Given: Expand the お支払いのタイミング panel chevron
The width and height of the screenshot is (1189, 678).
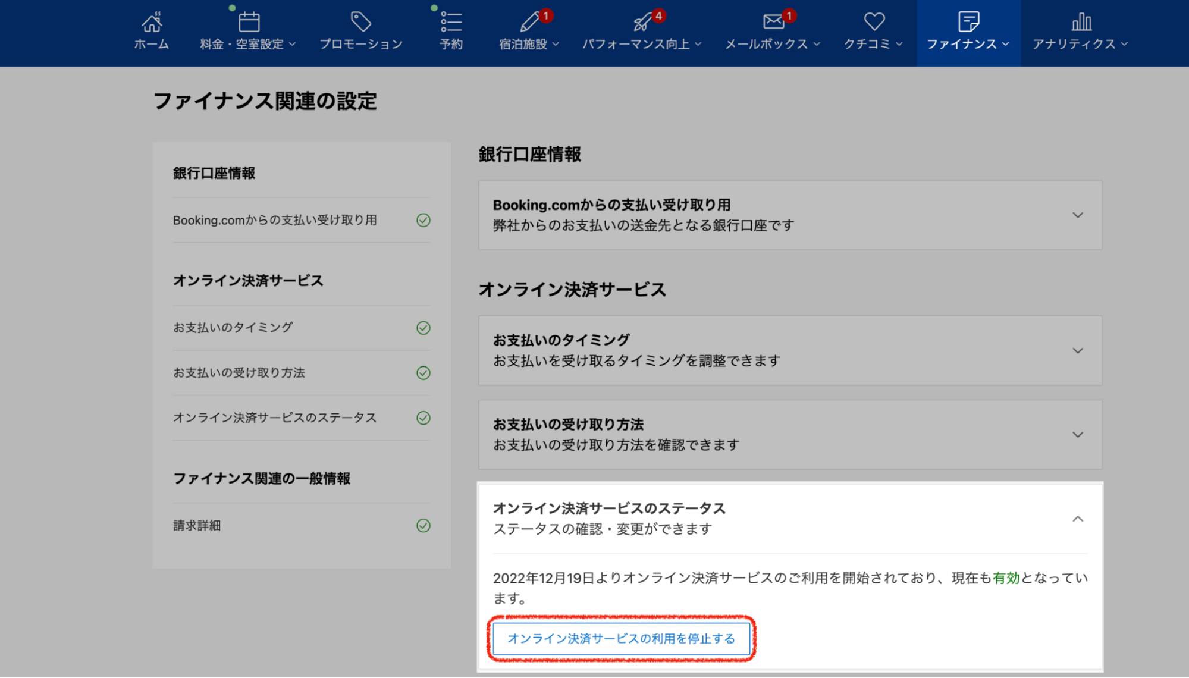Looking at the screenshot, I should [1077, 351].
